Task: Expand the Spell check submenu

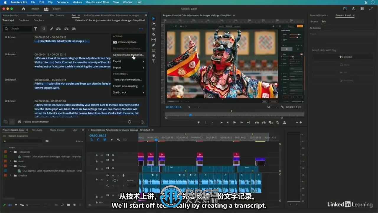Action: pos(128,92)
